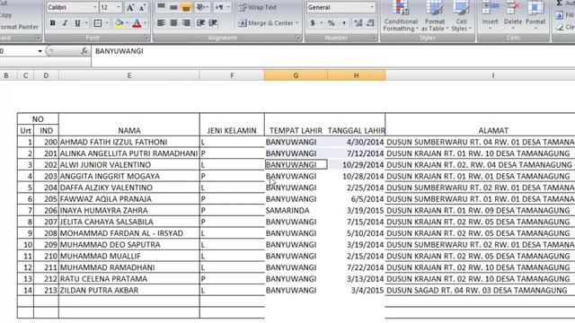575x323 pixels.
Task: Apply the red font color 'A'
Action: pyautogui.click(x=137, y=23)
